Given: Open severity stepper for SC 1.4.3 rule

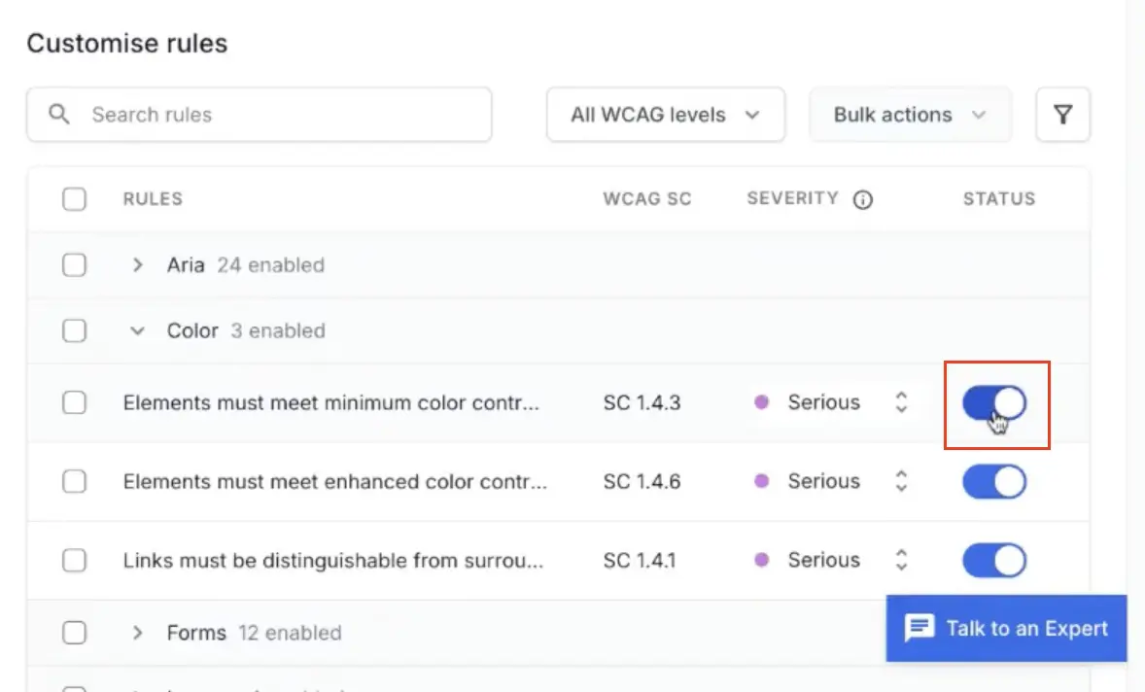Looking at the screenshot, I should pos(901,402).
